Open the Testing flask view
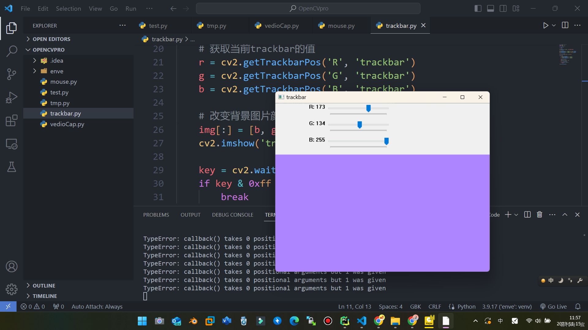588x330 pixels. pyautogui.click(x=12, y=167)
